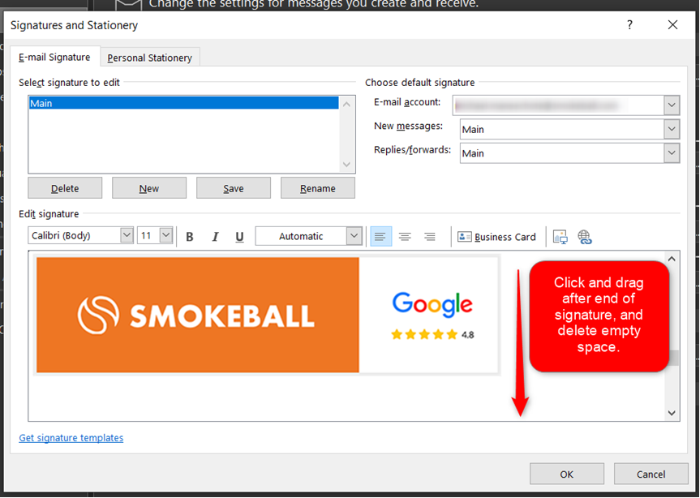Click the signature editor scroll down arrow
Viewport: 700px width, 498px height.
[672, 413]
